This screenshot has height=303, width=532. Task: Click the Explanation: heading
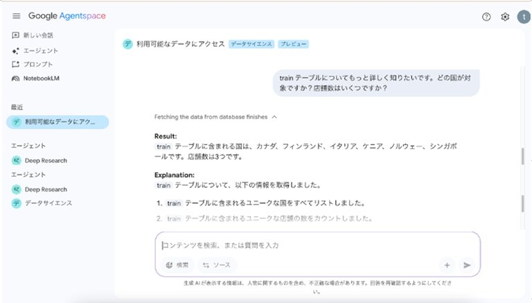coord(175,175)
